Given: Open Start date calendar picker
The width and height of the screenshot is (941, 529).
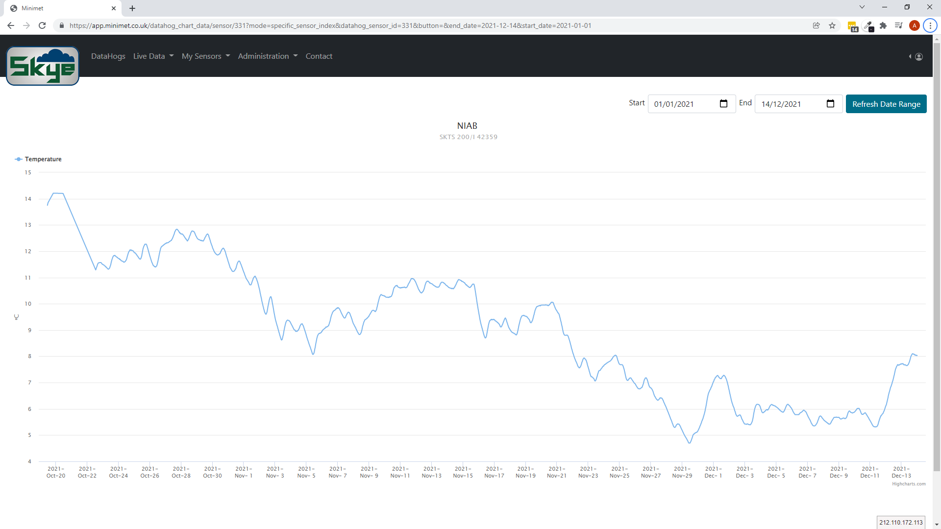Looking at the screenshot, I should tap(723, 104).
